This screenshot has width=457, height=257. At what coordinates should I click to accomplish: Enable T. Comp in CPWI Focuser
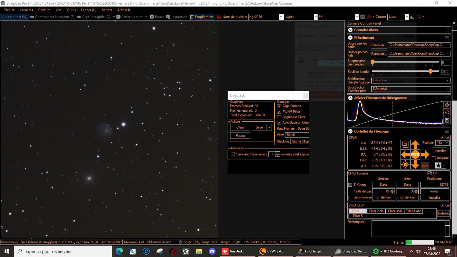350,184
